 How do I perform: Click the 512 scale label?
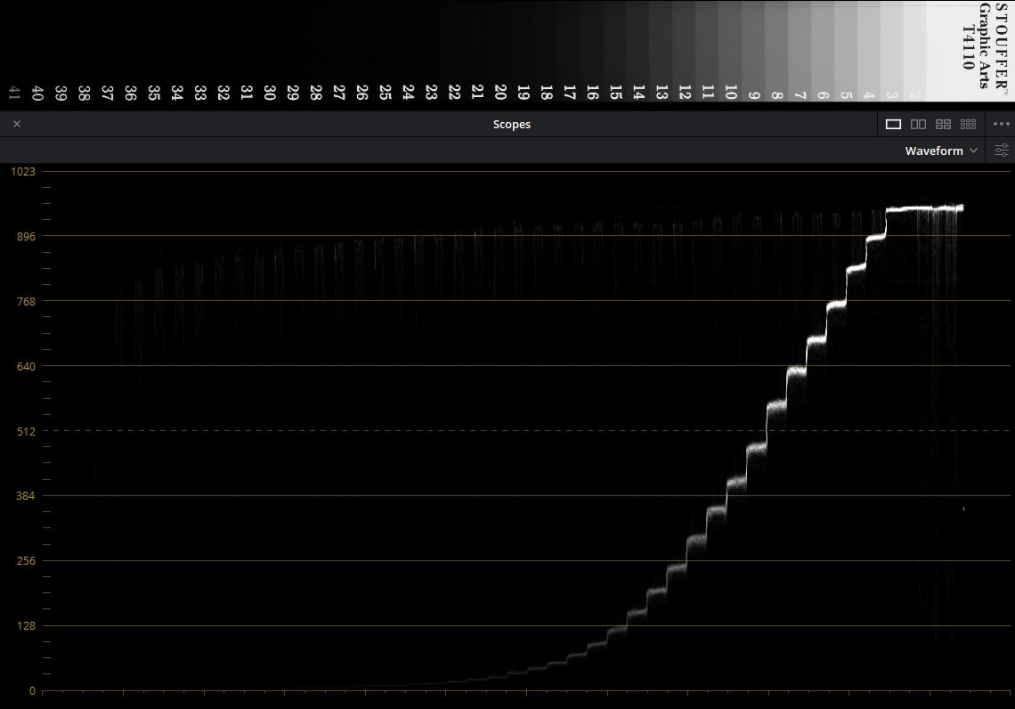(26, 431)
